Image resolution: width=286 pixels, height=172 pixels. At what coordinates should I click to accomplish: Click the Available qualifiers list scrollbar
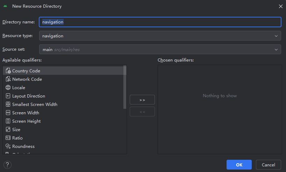(x=125, y=87)
